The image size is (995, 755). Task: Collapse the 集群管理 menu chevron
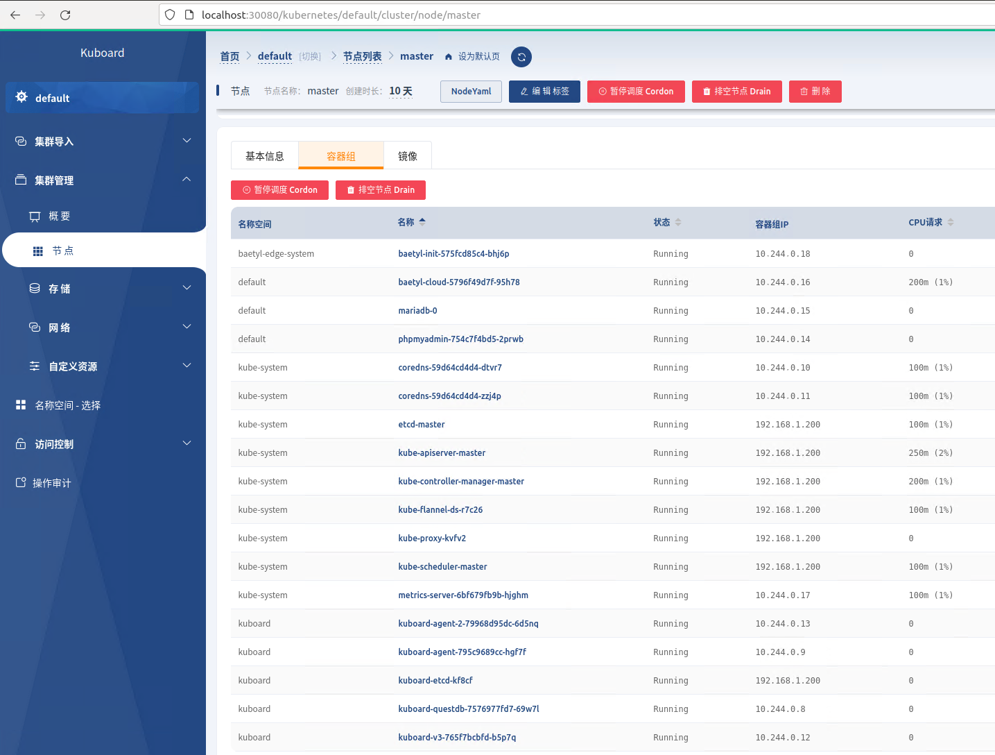187,179
